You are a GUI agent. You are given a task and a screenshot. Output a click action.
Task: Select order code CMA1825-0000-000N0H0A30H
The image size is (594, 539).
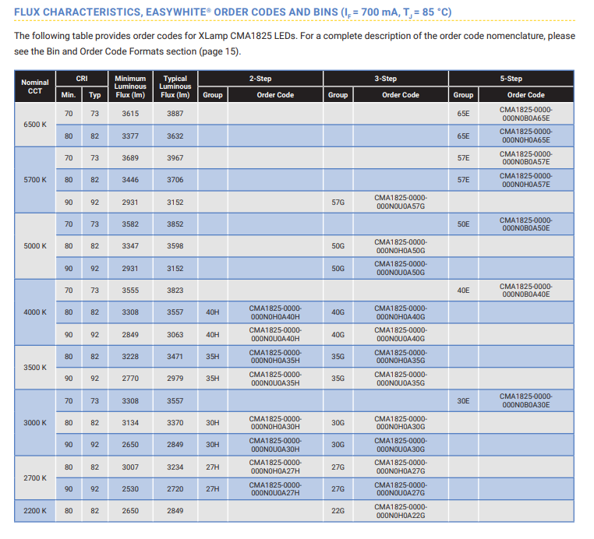click(x=275, y=423)
